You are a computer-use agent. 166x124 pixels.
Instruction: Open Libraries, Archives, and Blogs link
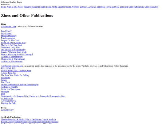pyautogui.click(x=93, y=7)
